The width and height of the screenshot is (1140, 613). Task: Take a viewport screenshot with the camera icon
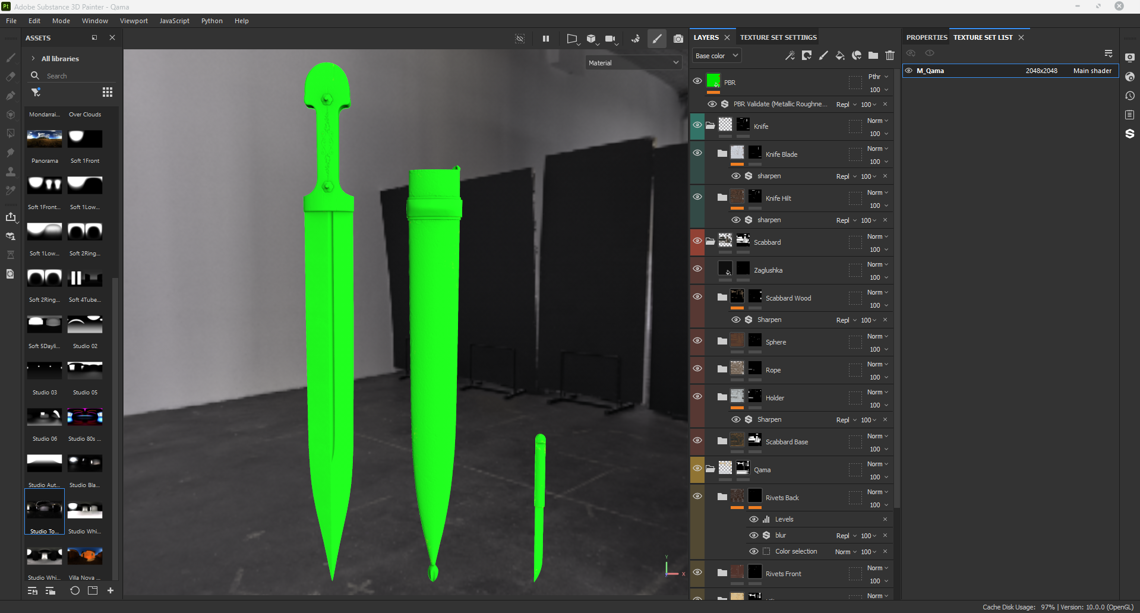point(678,39)
